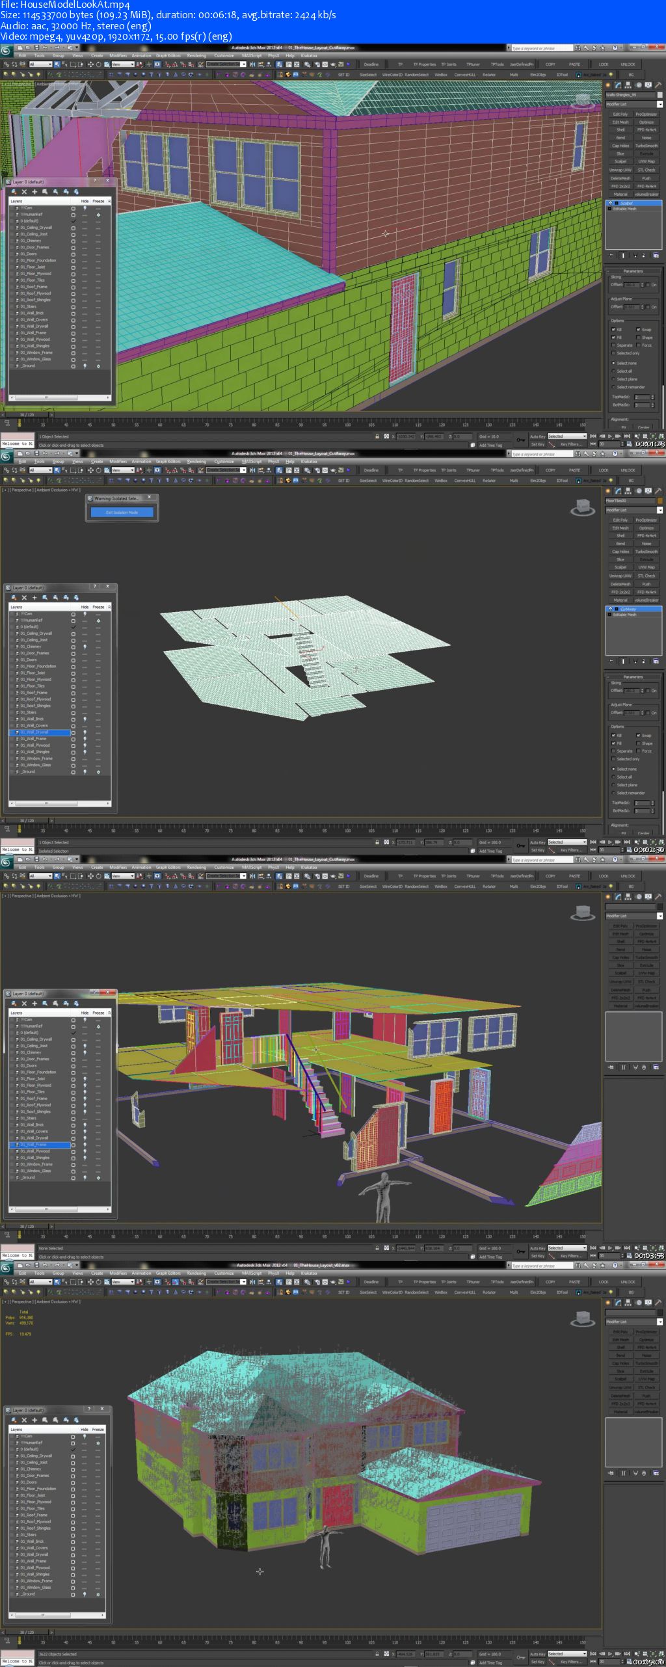Click Set Keys key icon, second frame
666x1667 pixels.
point(520,846)
